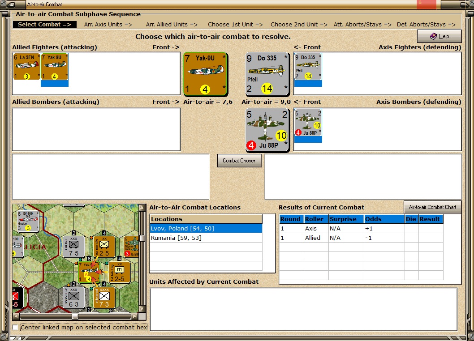Click the large Ju 88P bomber counter
This screenshot has width=474, height=341.
(x=267, y=129)
